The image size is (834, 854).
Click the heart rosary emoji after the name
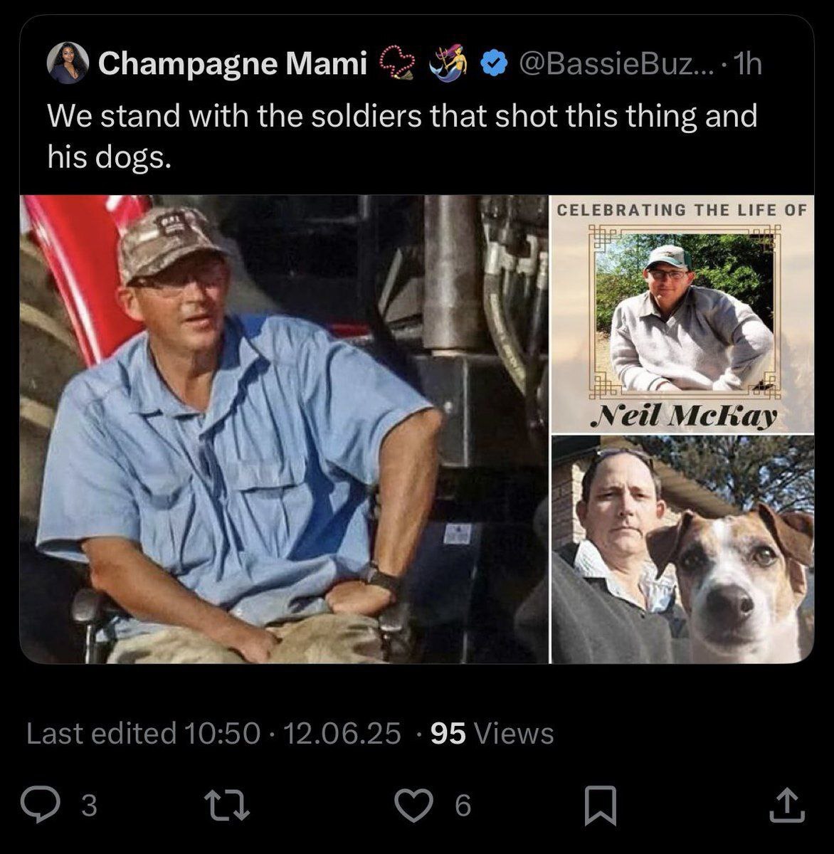399,63
